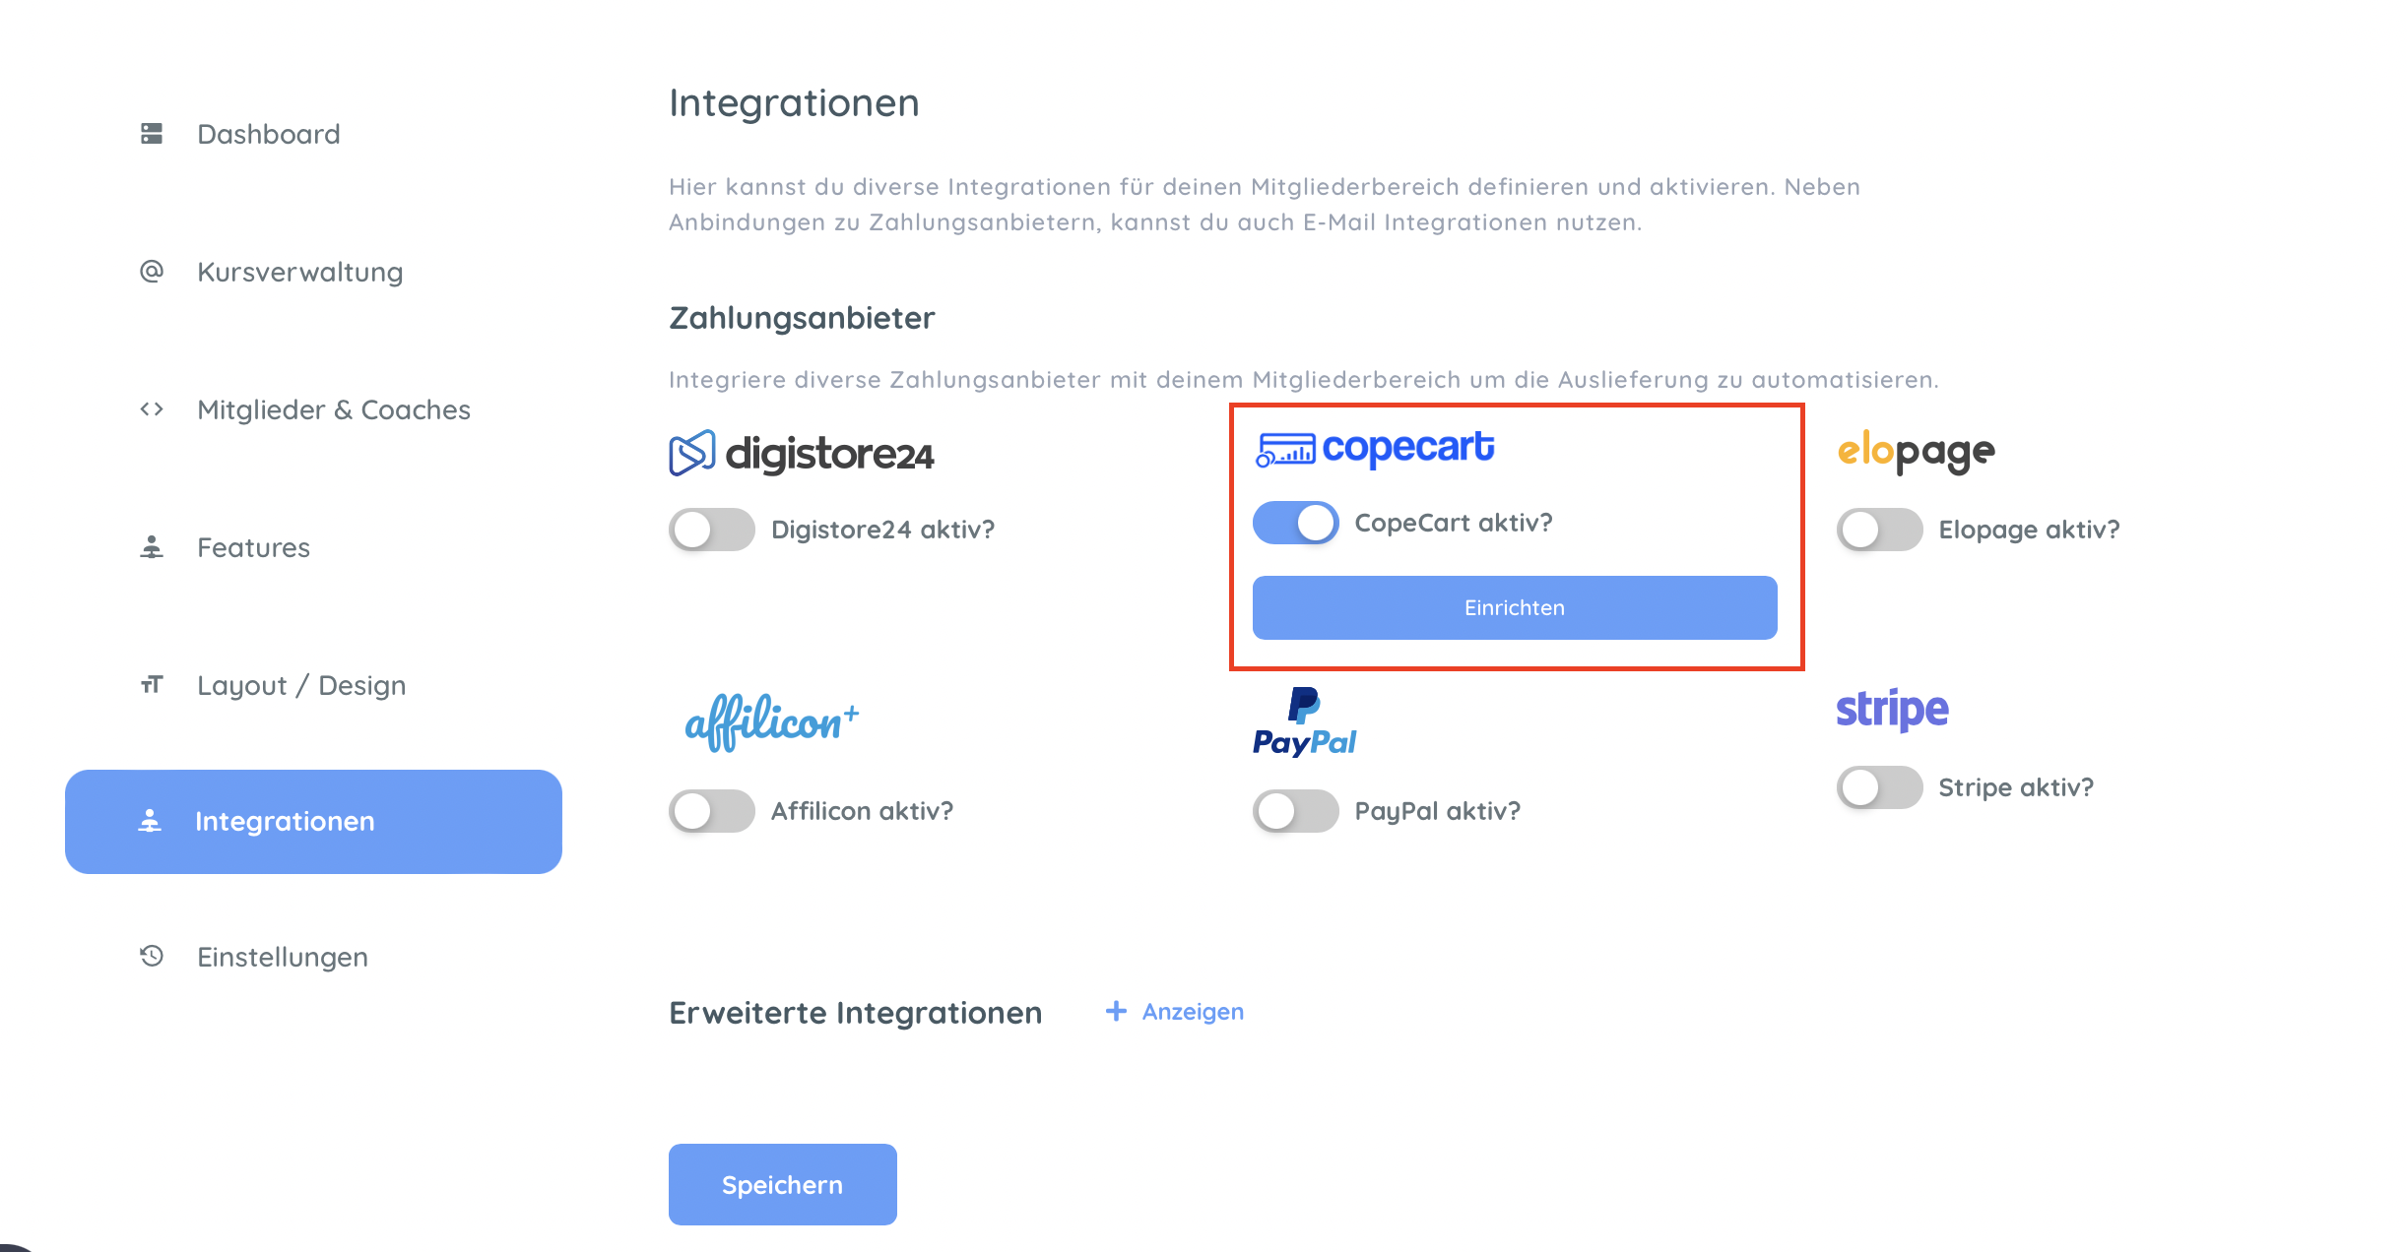2407x1252 pixels.
Task: Expand Erweiterte Integrationen with Anzeigen
Action: coord(1175,1012)
